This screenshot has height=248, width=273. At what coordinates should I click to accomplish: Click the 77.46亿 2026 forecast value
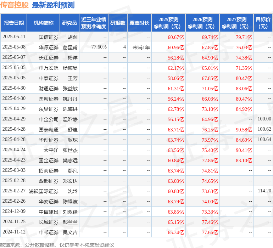click(x=210, y=222)
